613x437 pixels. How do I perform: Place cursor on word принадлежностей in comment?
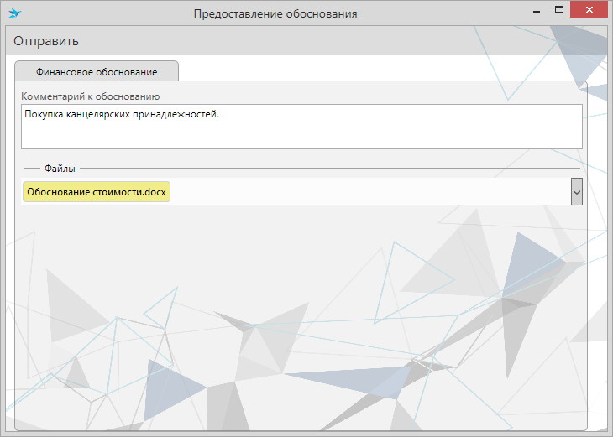[x=182, y=115]
